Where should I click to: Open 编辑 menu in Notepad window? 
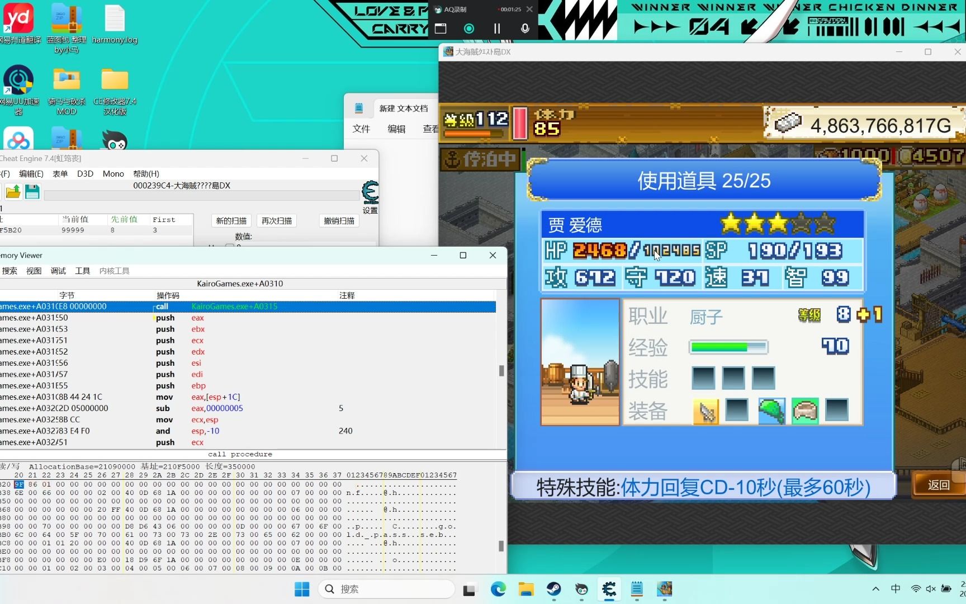396,129
